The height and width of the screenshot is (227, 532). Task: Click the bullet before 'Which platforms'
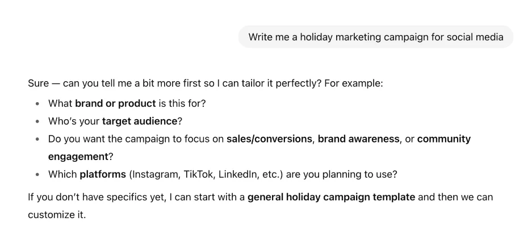[37, 174]
